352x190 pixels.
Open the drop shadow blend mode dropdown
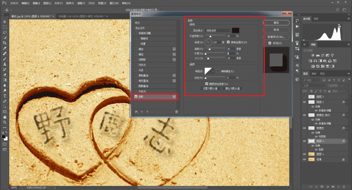point(218,30)
